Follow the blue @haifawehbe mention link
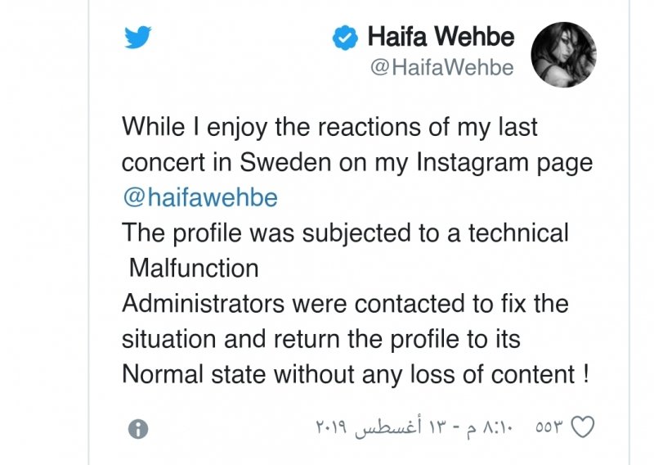 tap(199, 197)
